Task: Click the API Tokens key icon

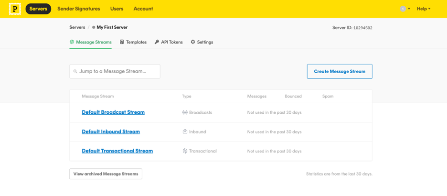Action: point(157,42)
